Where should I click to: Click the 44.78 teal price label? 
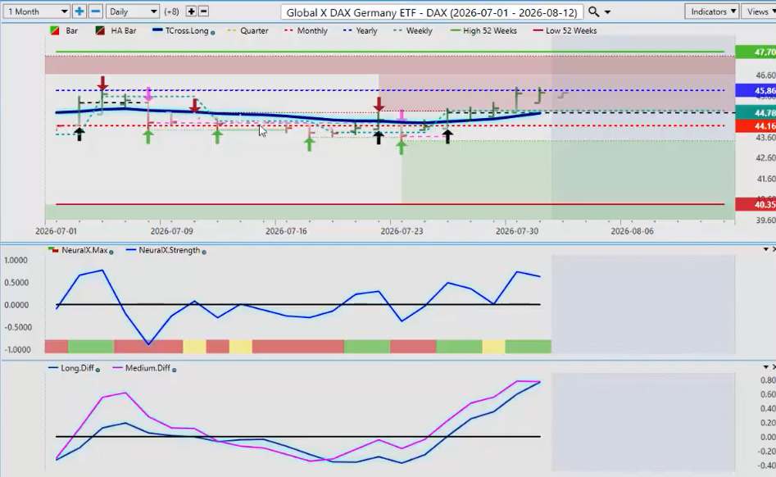756,113
